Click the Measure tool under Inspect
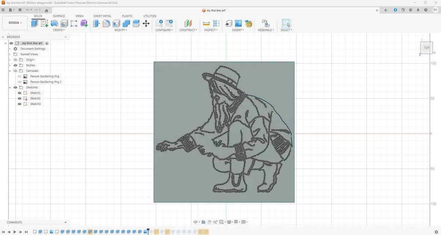This screenshot has height=235, width=441. point(206,23)
